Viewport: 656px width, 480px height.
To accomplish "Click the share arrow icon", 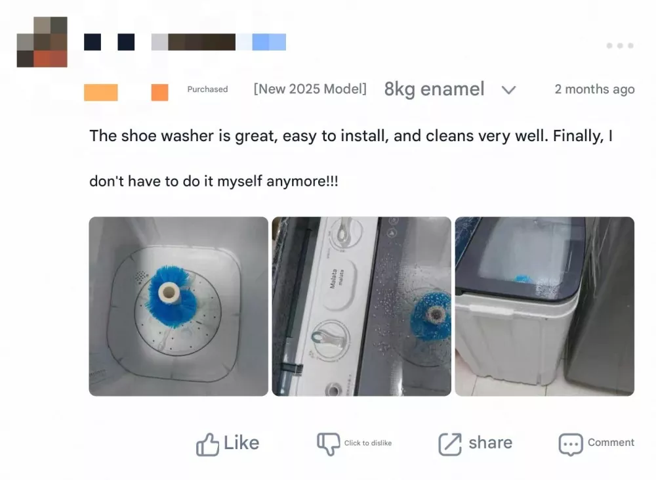I will 450,444.
